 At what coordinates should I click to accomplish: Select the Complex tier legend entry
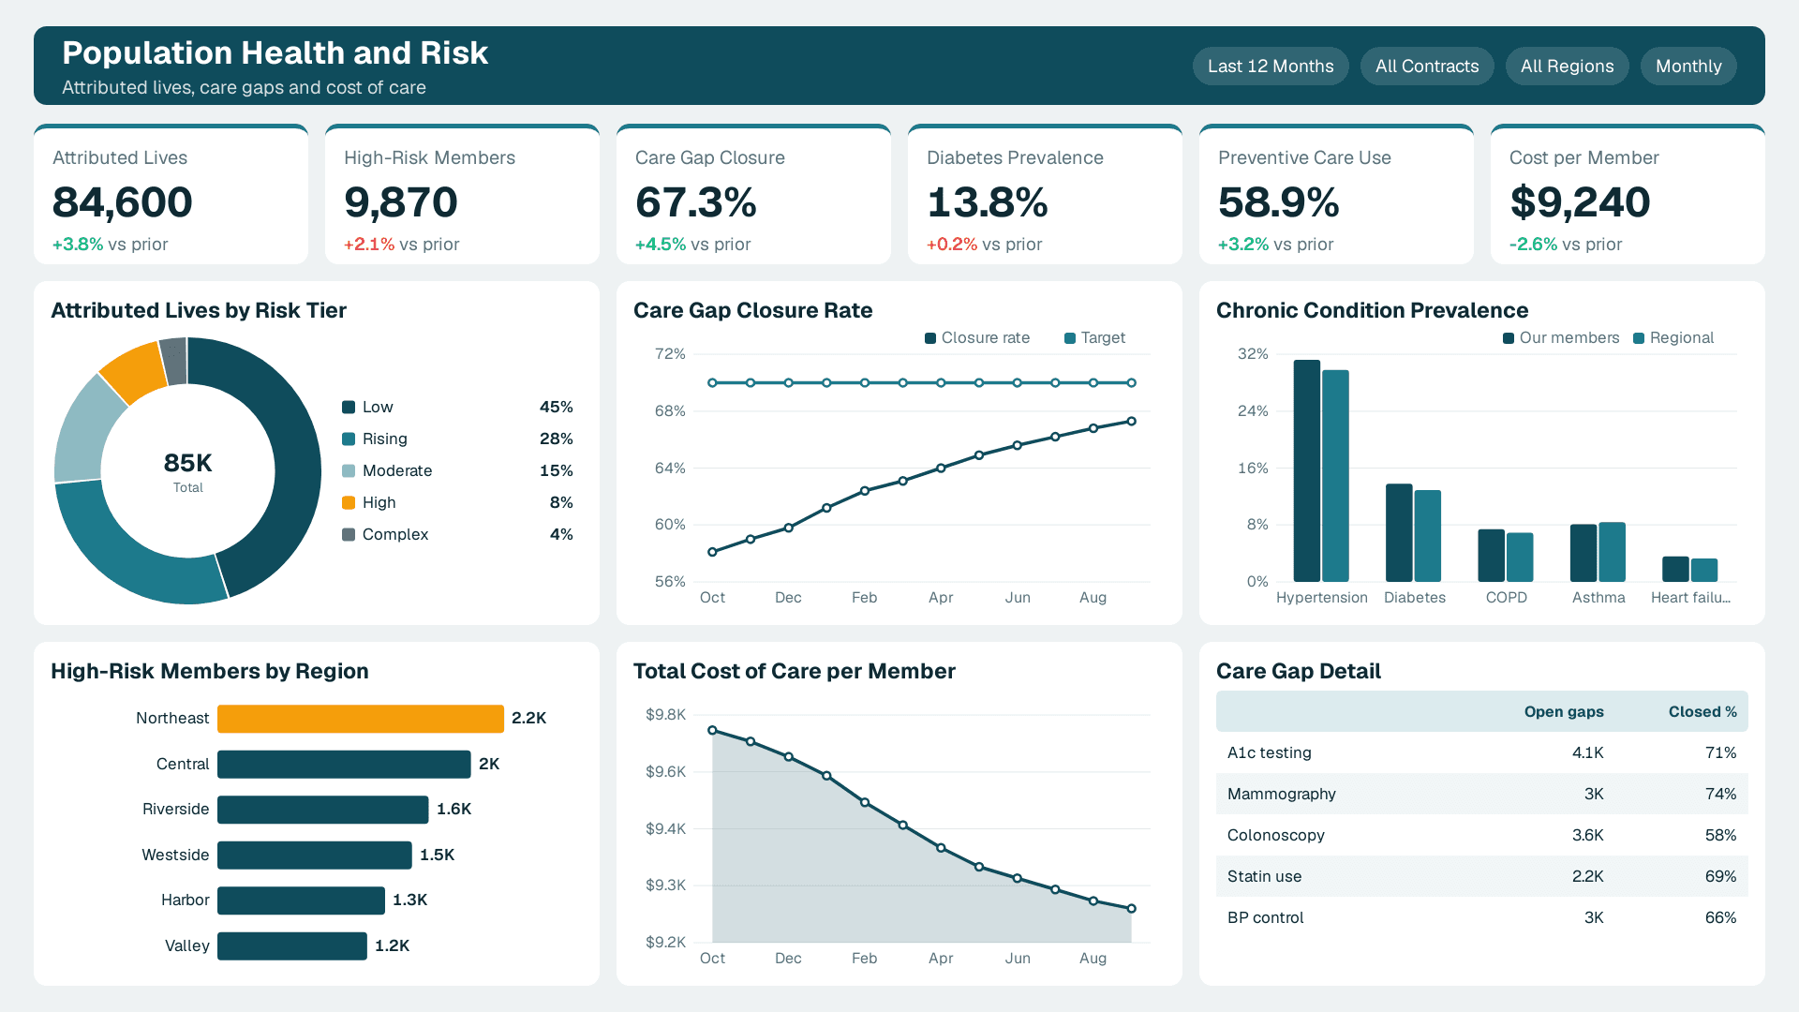point(457,534)
